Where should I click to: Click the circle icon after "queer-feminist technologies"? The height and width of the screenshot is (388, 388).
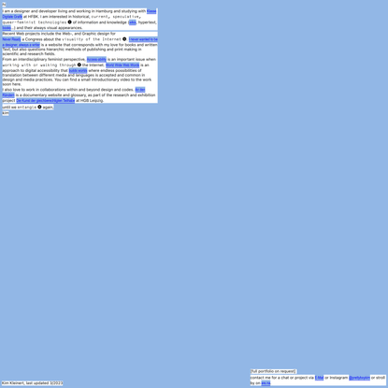click(x=70, y=22)
